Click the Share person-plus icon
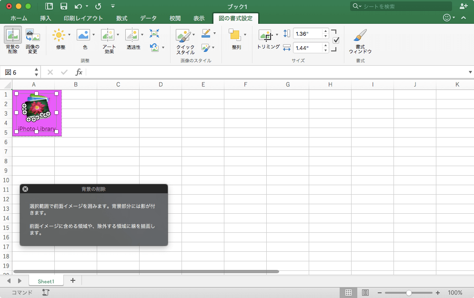Viewport: 474px width, 298px height. [x=464, y=6]
